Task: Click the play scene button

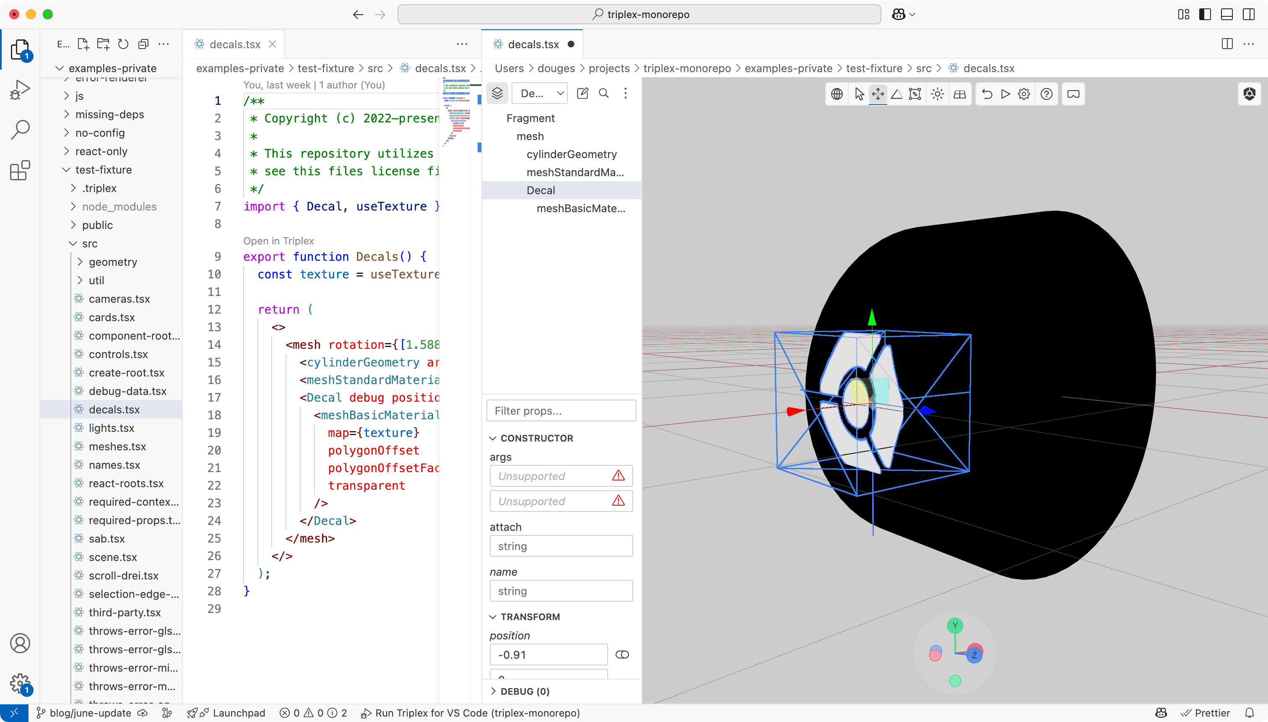Action: 1005,94
